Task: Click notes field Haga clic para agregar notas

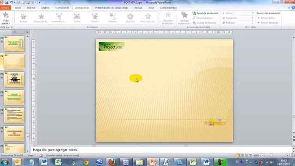Action: tap(161, 150)
